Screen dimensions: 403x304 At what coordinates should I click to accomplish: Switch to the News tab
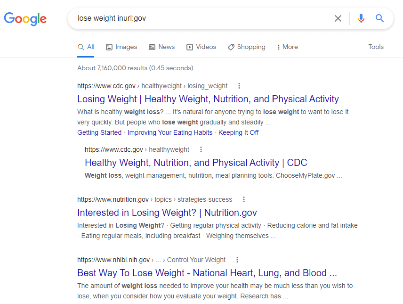161,47
